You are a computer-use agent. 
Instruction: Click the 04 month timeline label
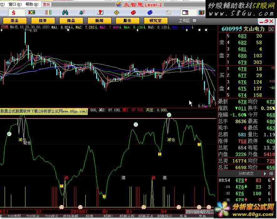click(x=164, y=211)
